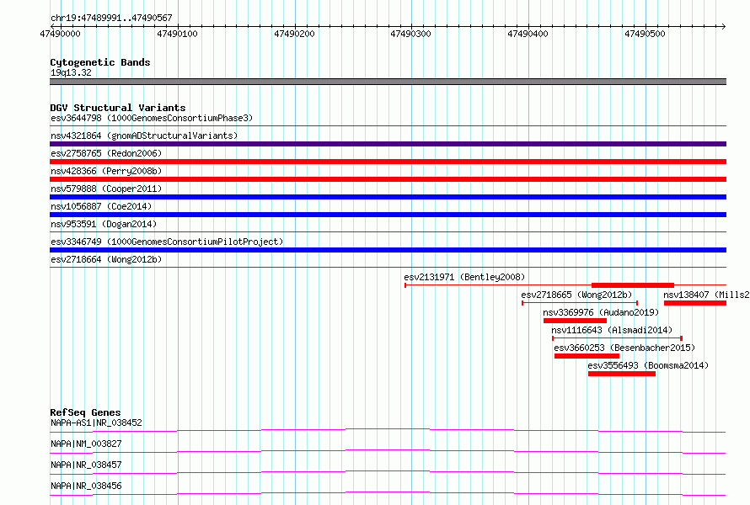This screenshot has height=505, width=750.
Task: Open variant nsv4321864 (gnomADStructuralVariants) label
Action: [x=144, y=136]
